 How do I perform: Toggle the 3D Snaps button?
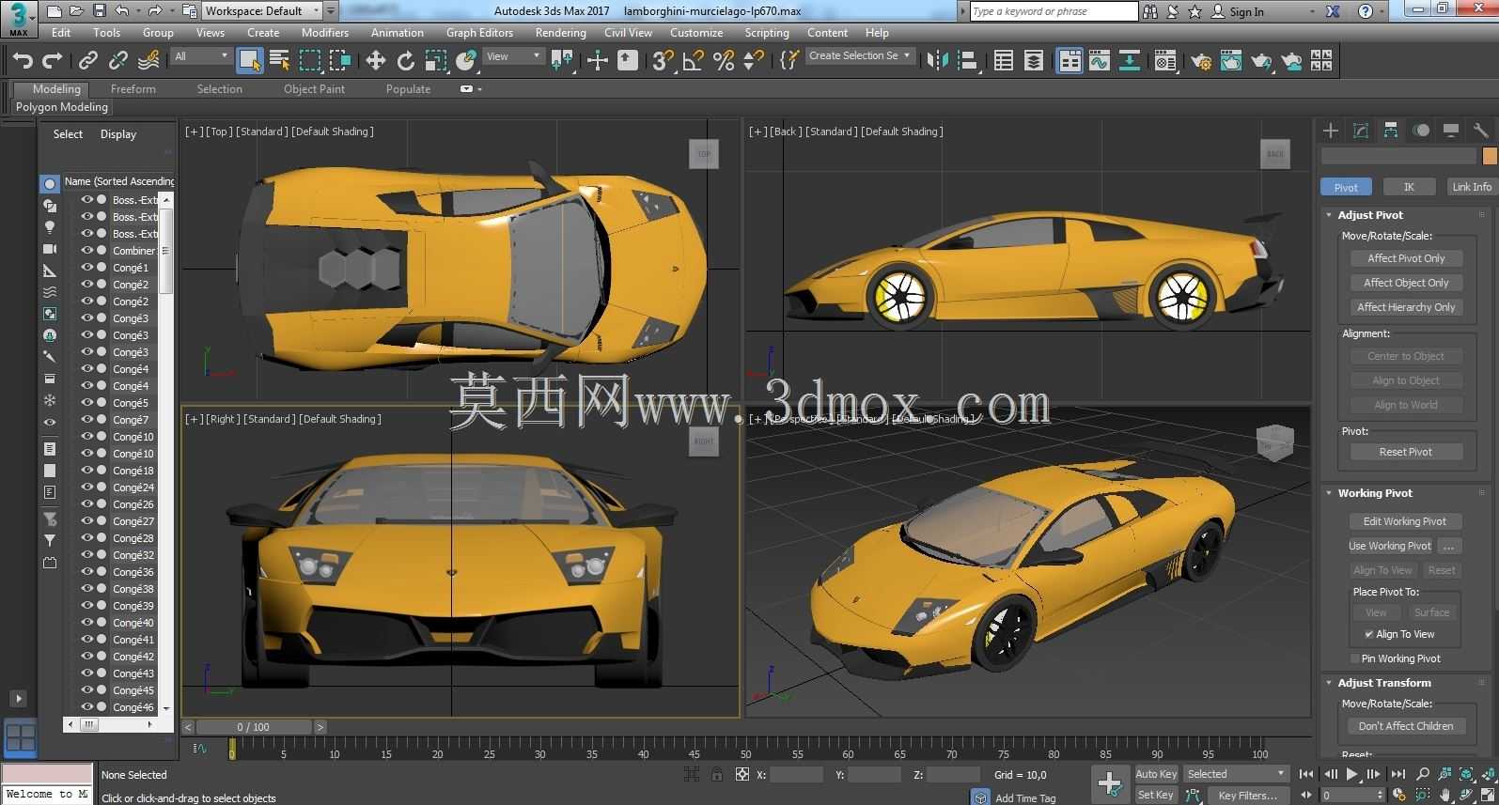(x=664, y=61)
